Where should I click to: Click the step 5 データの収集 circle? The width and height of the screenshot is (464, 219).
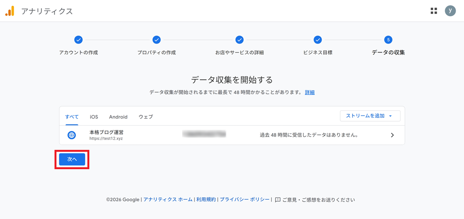coord(388,40)
